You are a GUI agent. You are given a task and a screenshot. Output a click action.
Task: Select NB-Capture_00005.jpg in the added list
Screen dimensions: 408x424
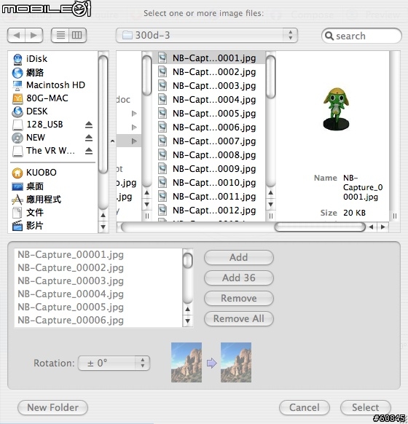click(98, 307)
